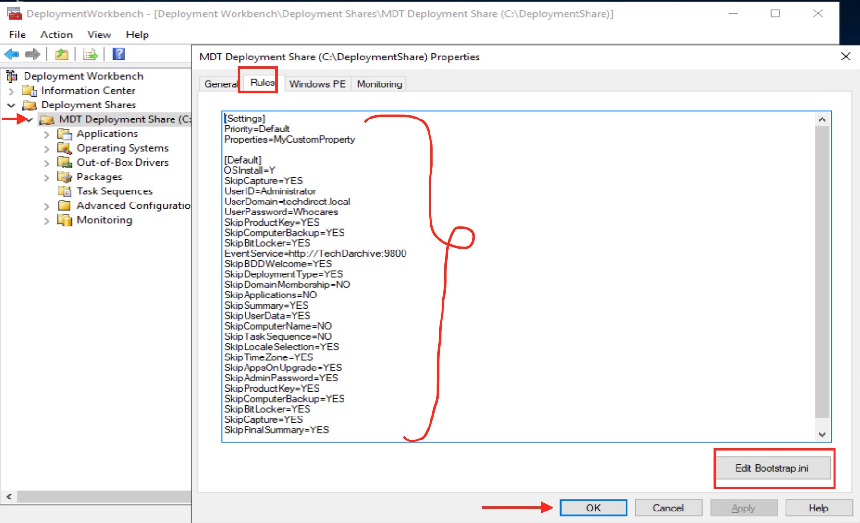Expand the Operating Systems tree node
The width and height of the screenshot is (860, 523).
click(47, 148)
